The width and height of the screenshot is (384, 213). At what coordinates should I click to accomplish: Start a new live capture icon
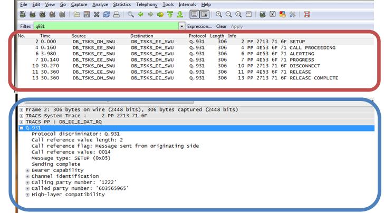point(42,14)
